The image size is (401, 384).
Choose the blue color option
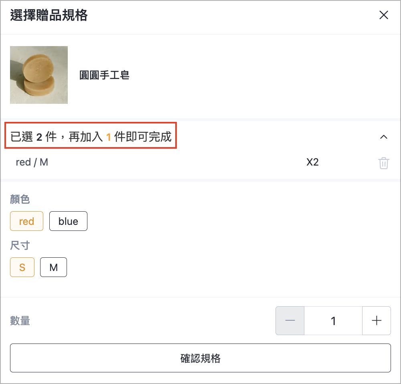click(x=68, y=221)
